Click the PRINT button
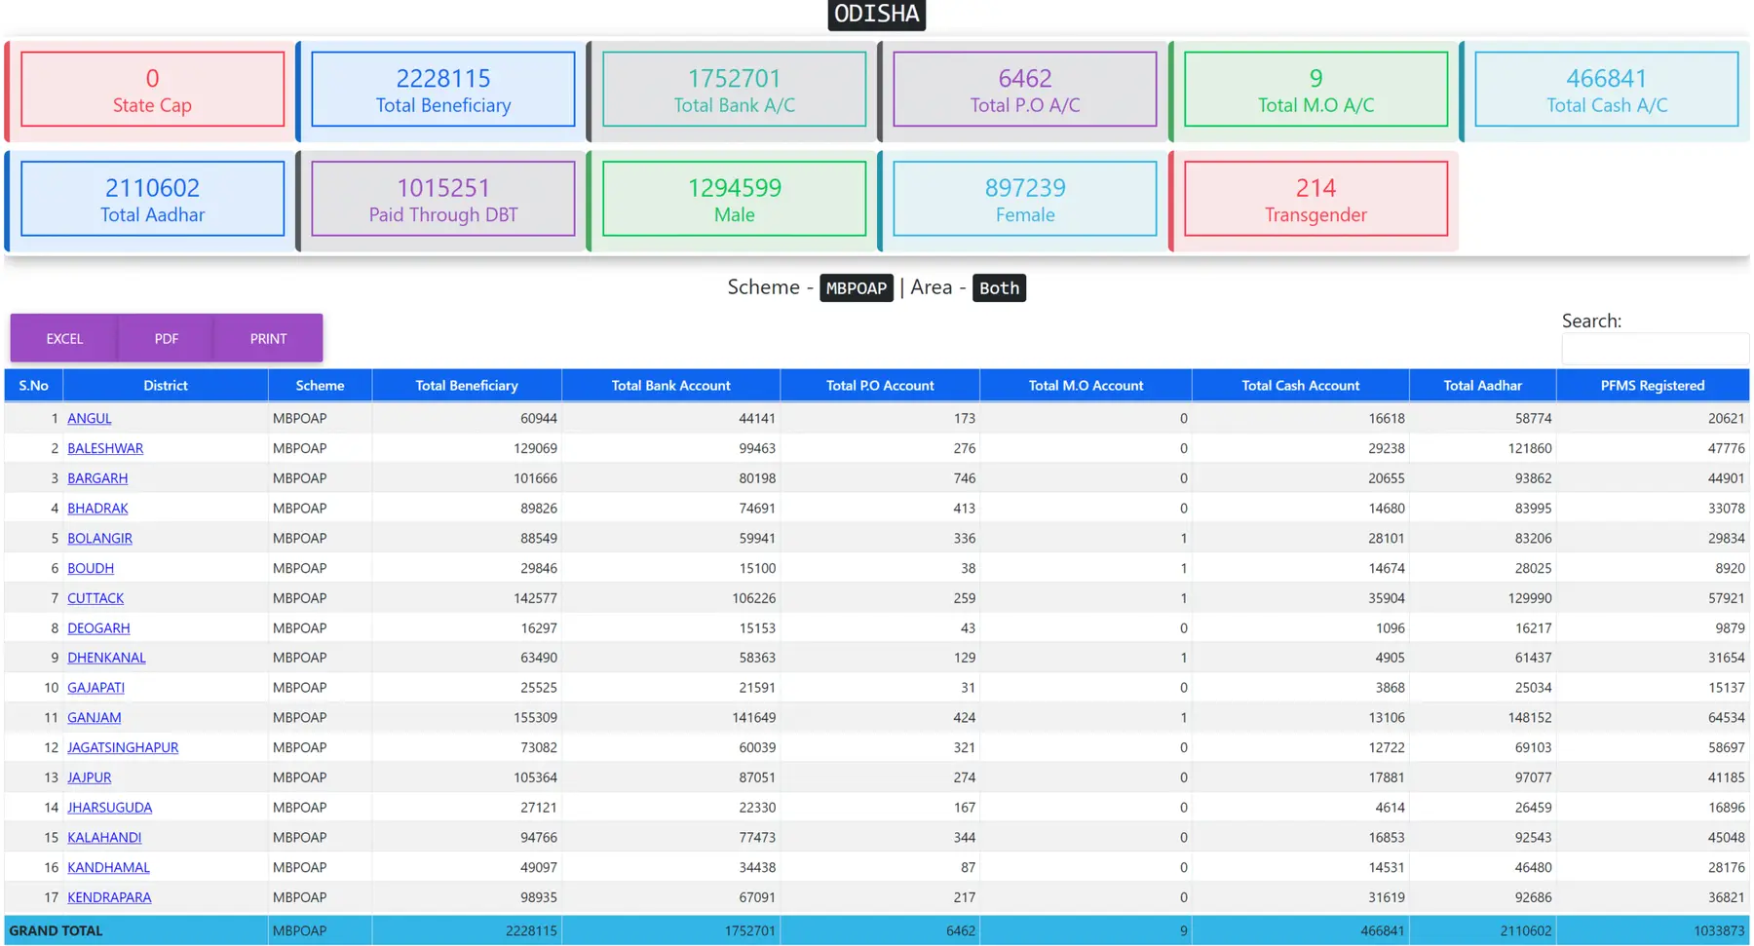The image size is (1754, 946). (267, 338)
